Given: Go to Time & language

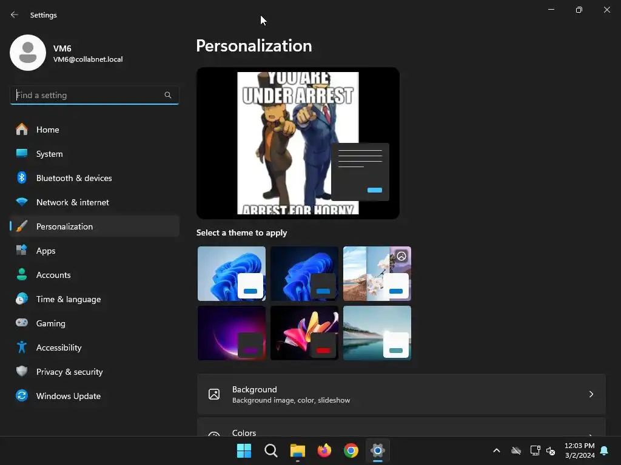Looking at the screenshot, I should [94, 299].
